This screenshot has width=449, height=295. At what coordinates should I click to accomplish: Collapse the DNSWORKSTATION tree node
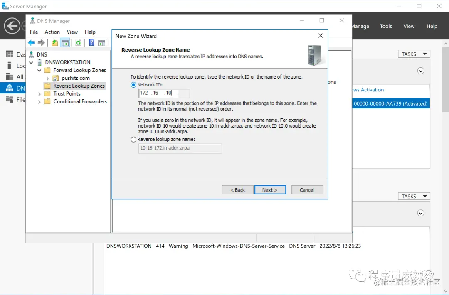(x=31, y=62)
